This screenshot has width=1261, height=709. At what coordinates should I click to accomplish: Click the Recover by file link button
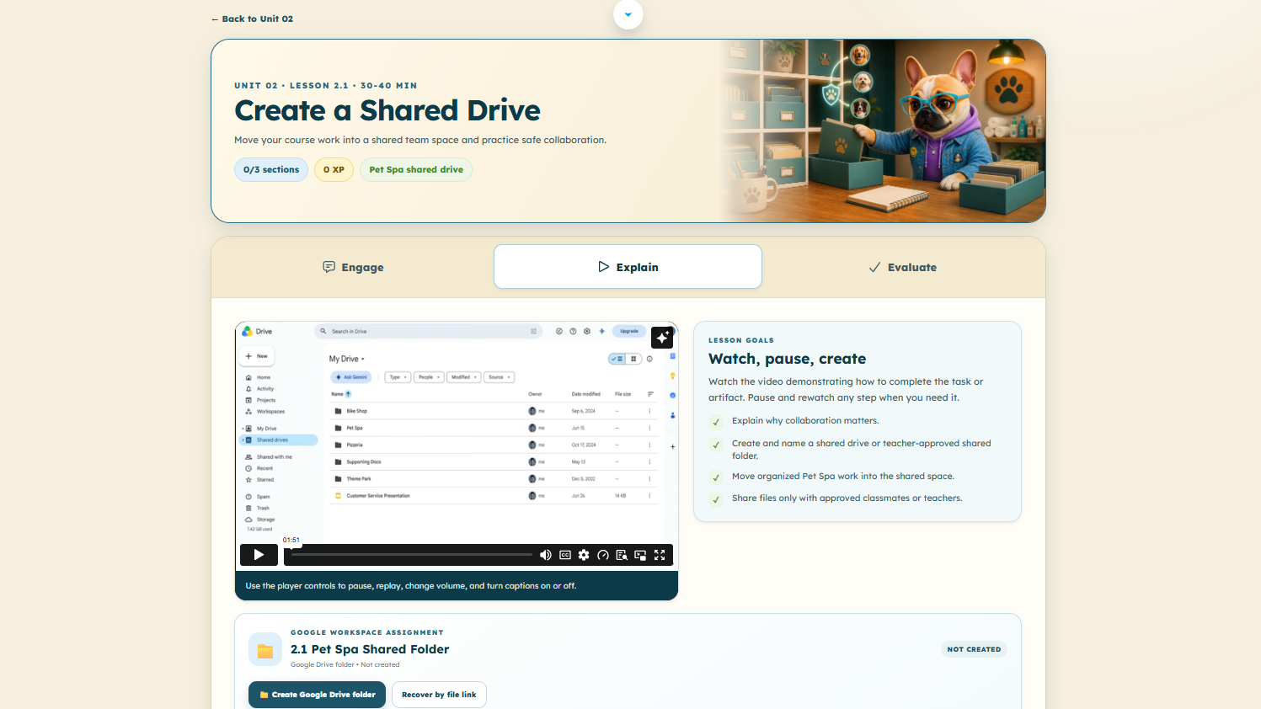point(439,695)
